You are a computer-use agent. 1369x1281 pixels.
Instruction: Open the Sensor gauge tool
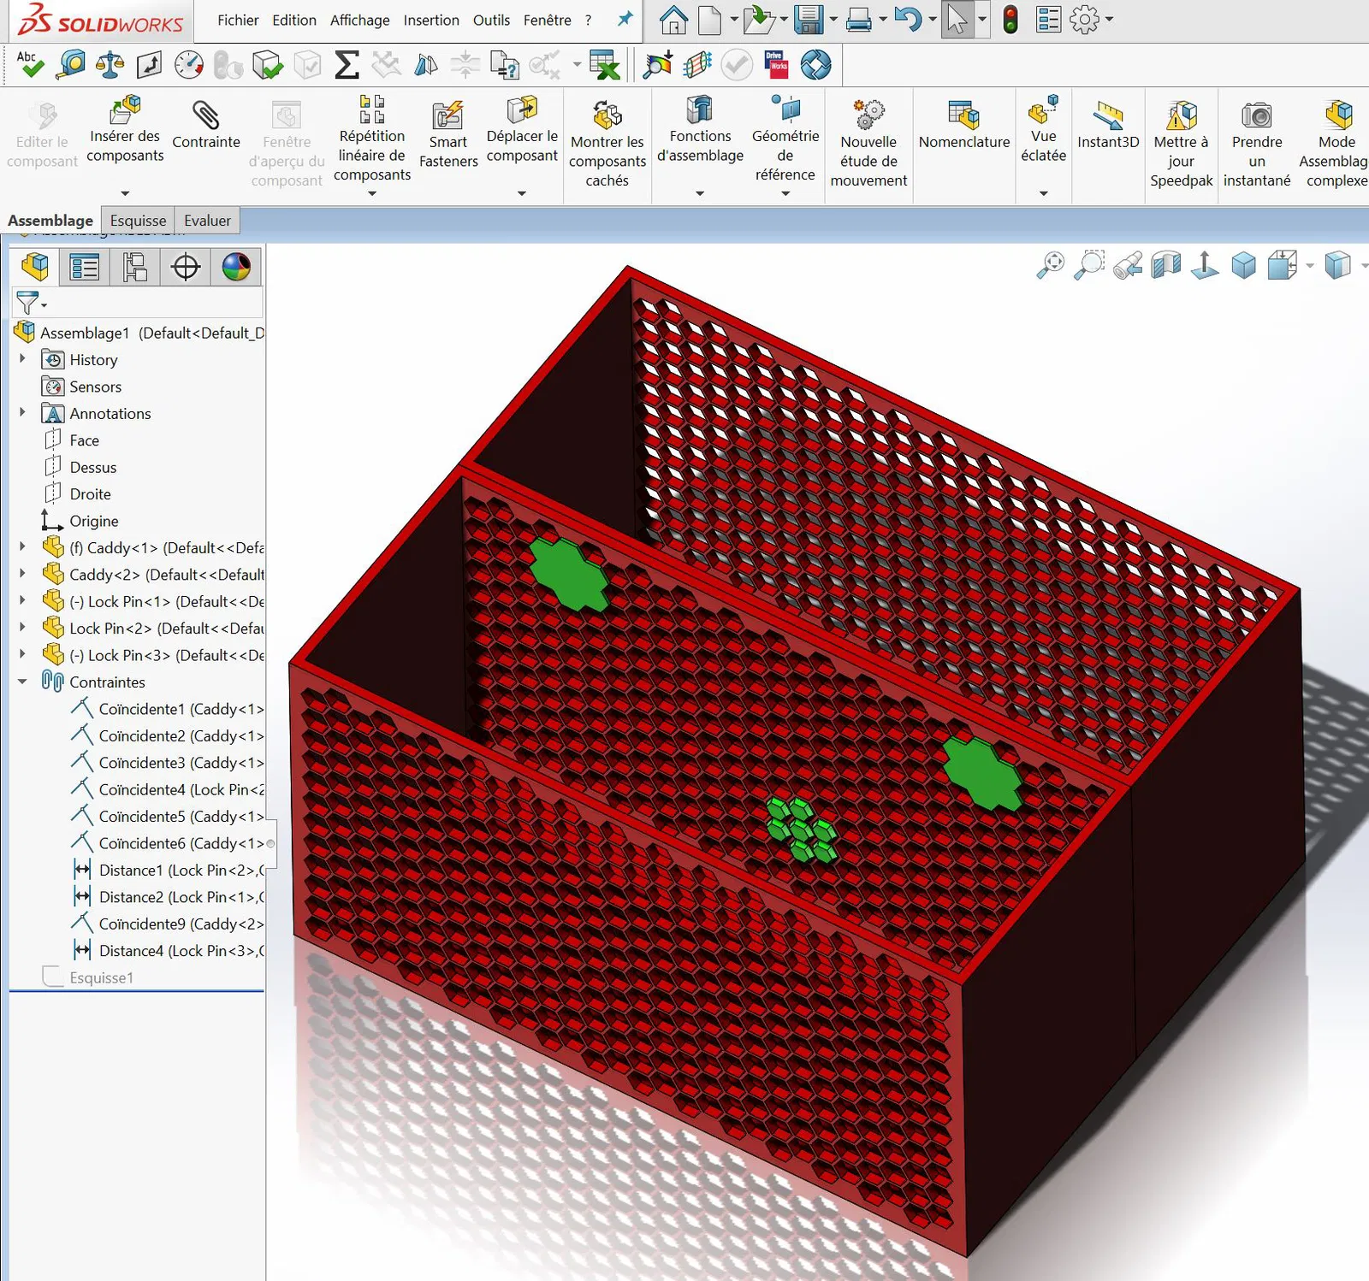pyautogui.click(x=189, y=65)
